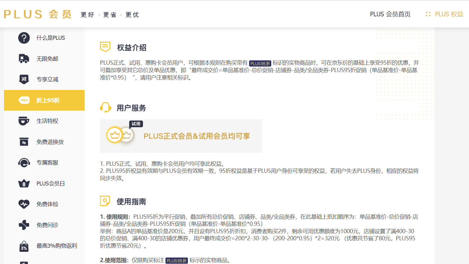Open 免费体检 benefit page
The image size is (469, 264).
click(x=44, y=204)
